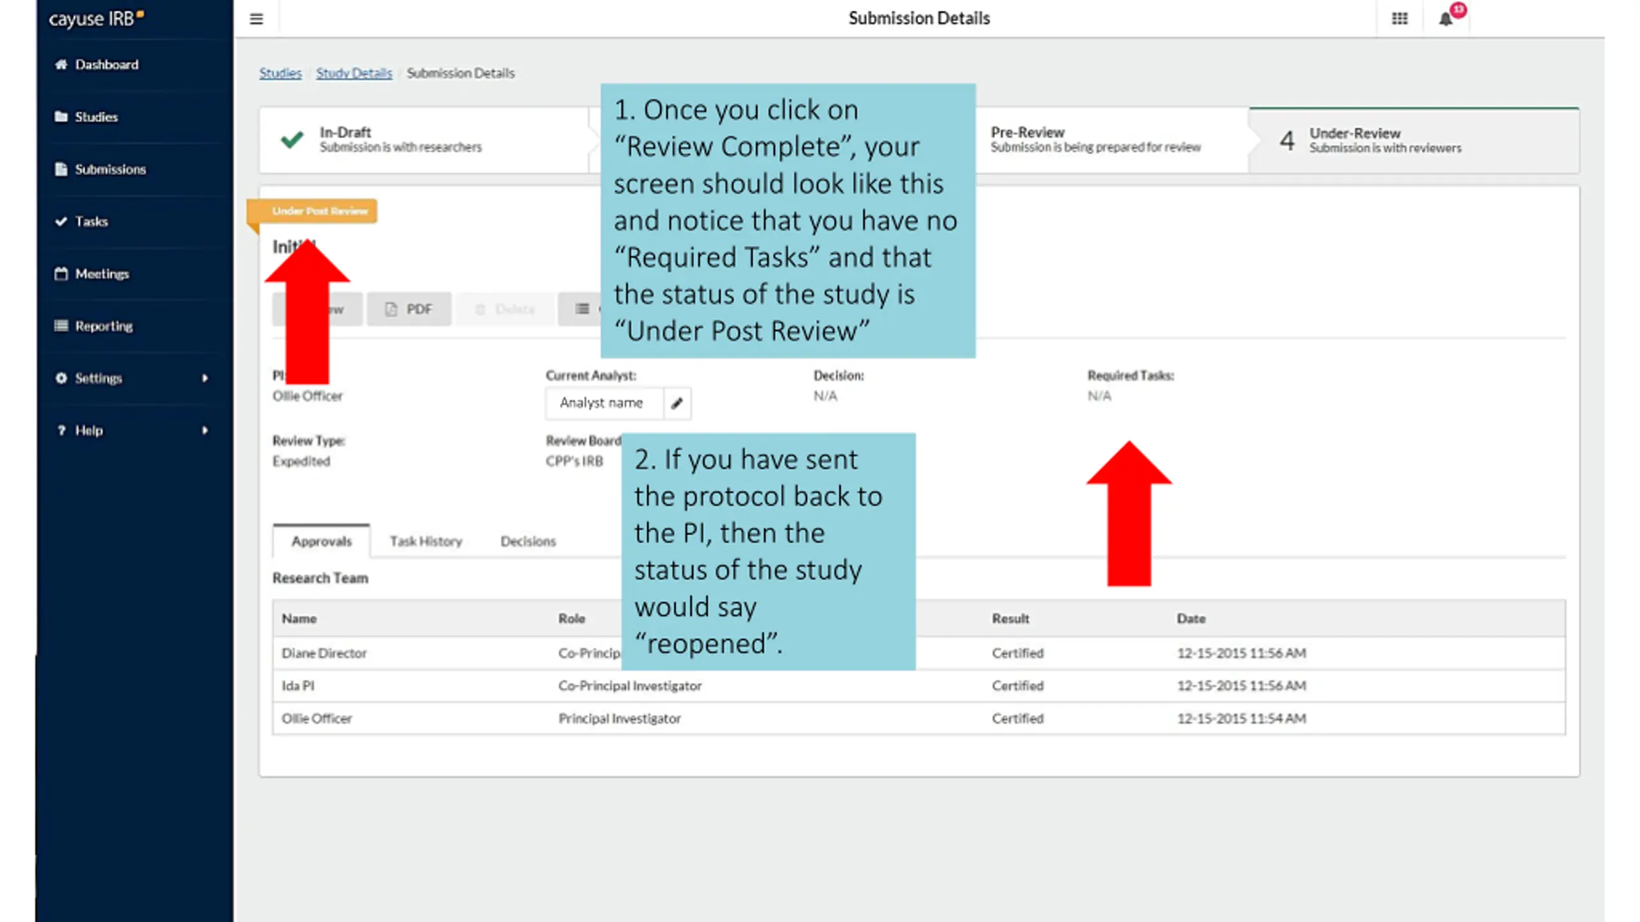Click the Analyst name field
Image resolution: width=1640 pixels, height=922 pixels.
click(604, 403)
